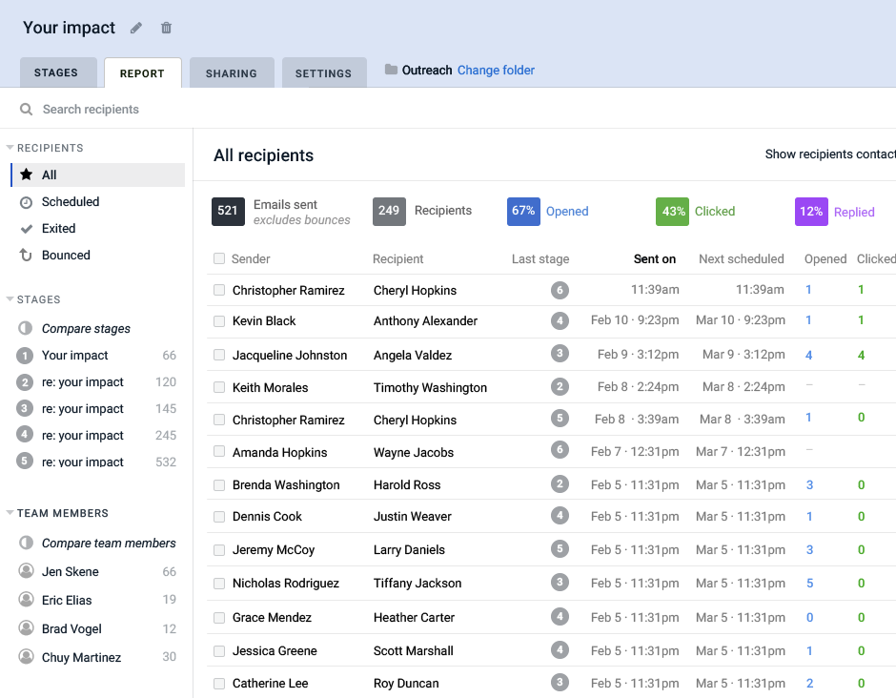This screenshot has width=896, height=698.
Task: Collapse the Stages section
Action: coord(10,299)
